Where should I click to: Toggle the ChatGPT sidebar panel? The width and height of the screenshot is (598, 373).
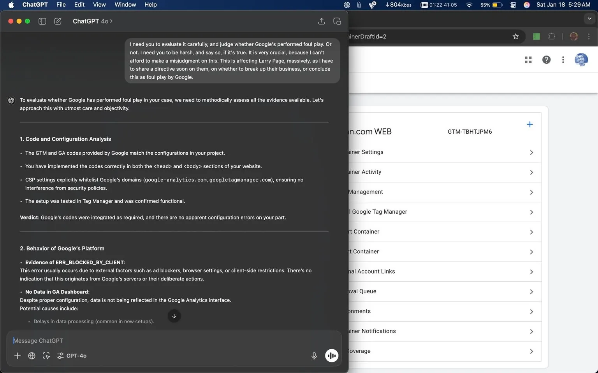(42, 21)
